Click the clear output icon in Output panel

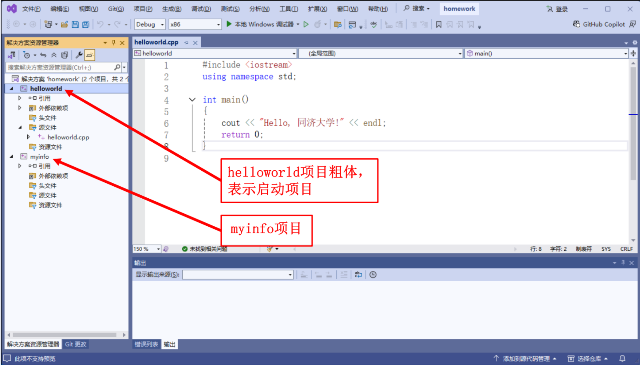tap(344, 275)
